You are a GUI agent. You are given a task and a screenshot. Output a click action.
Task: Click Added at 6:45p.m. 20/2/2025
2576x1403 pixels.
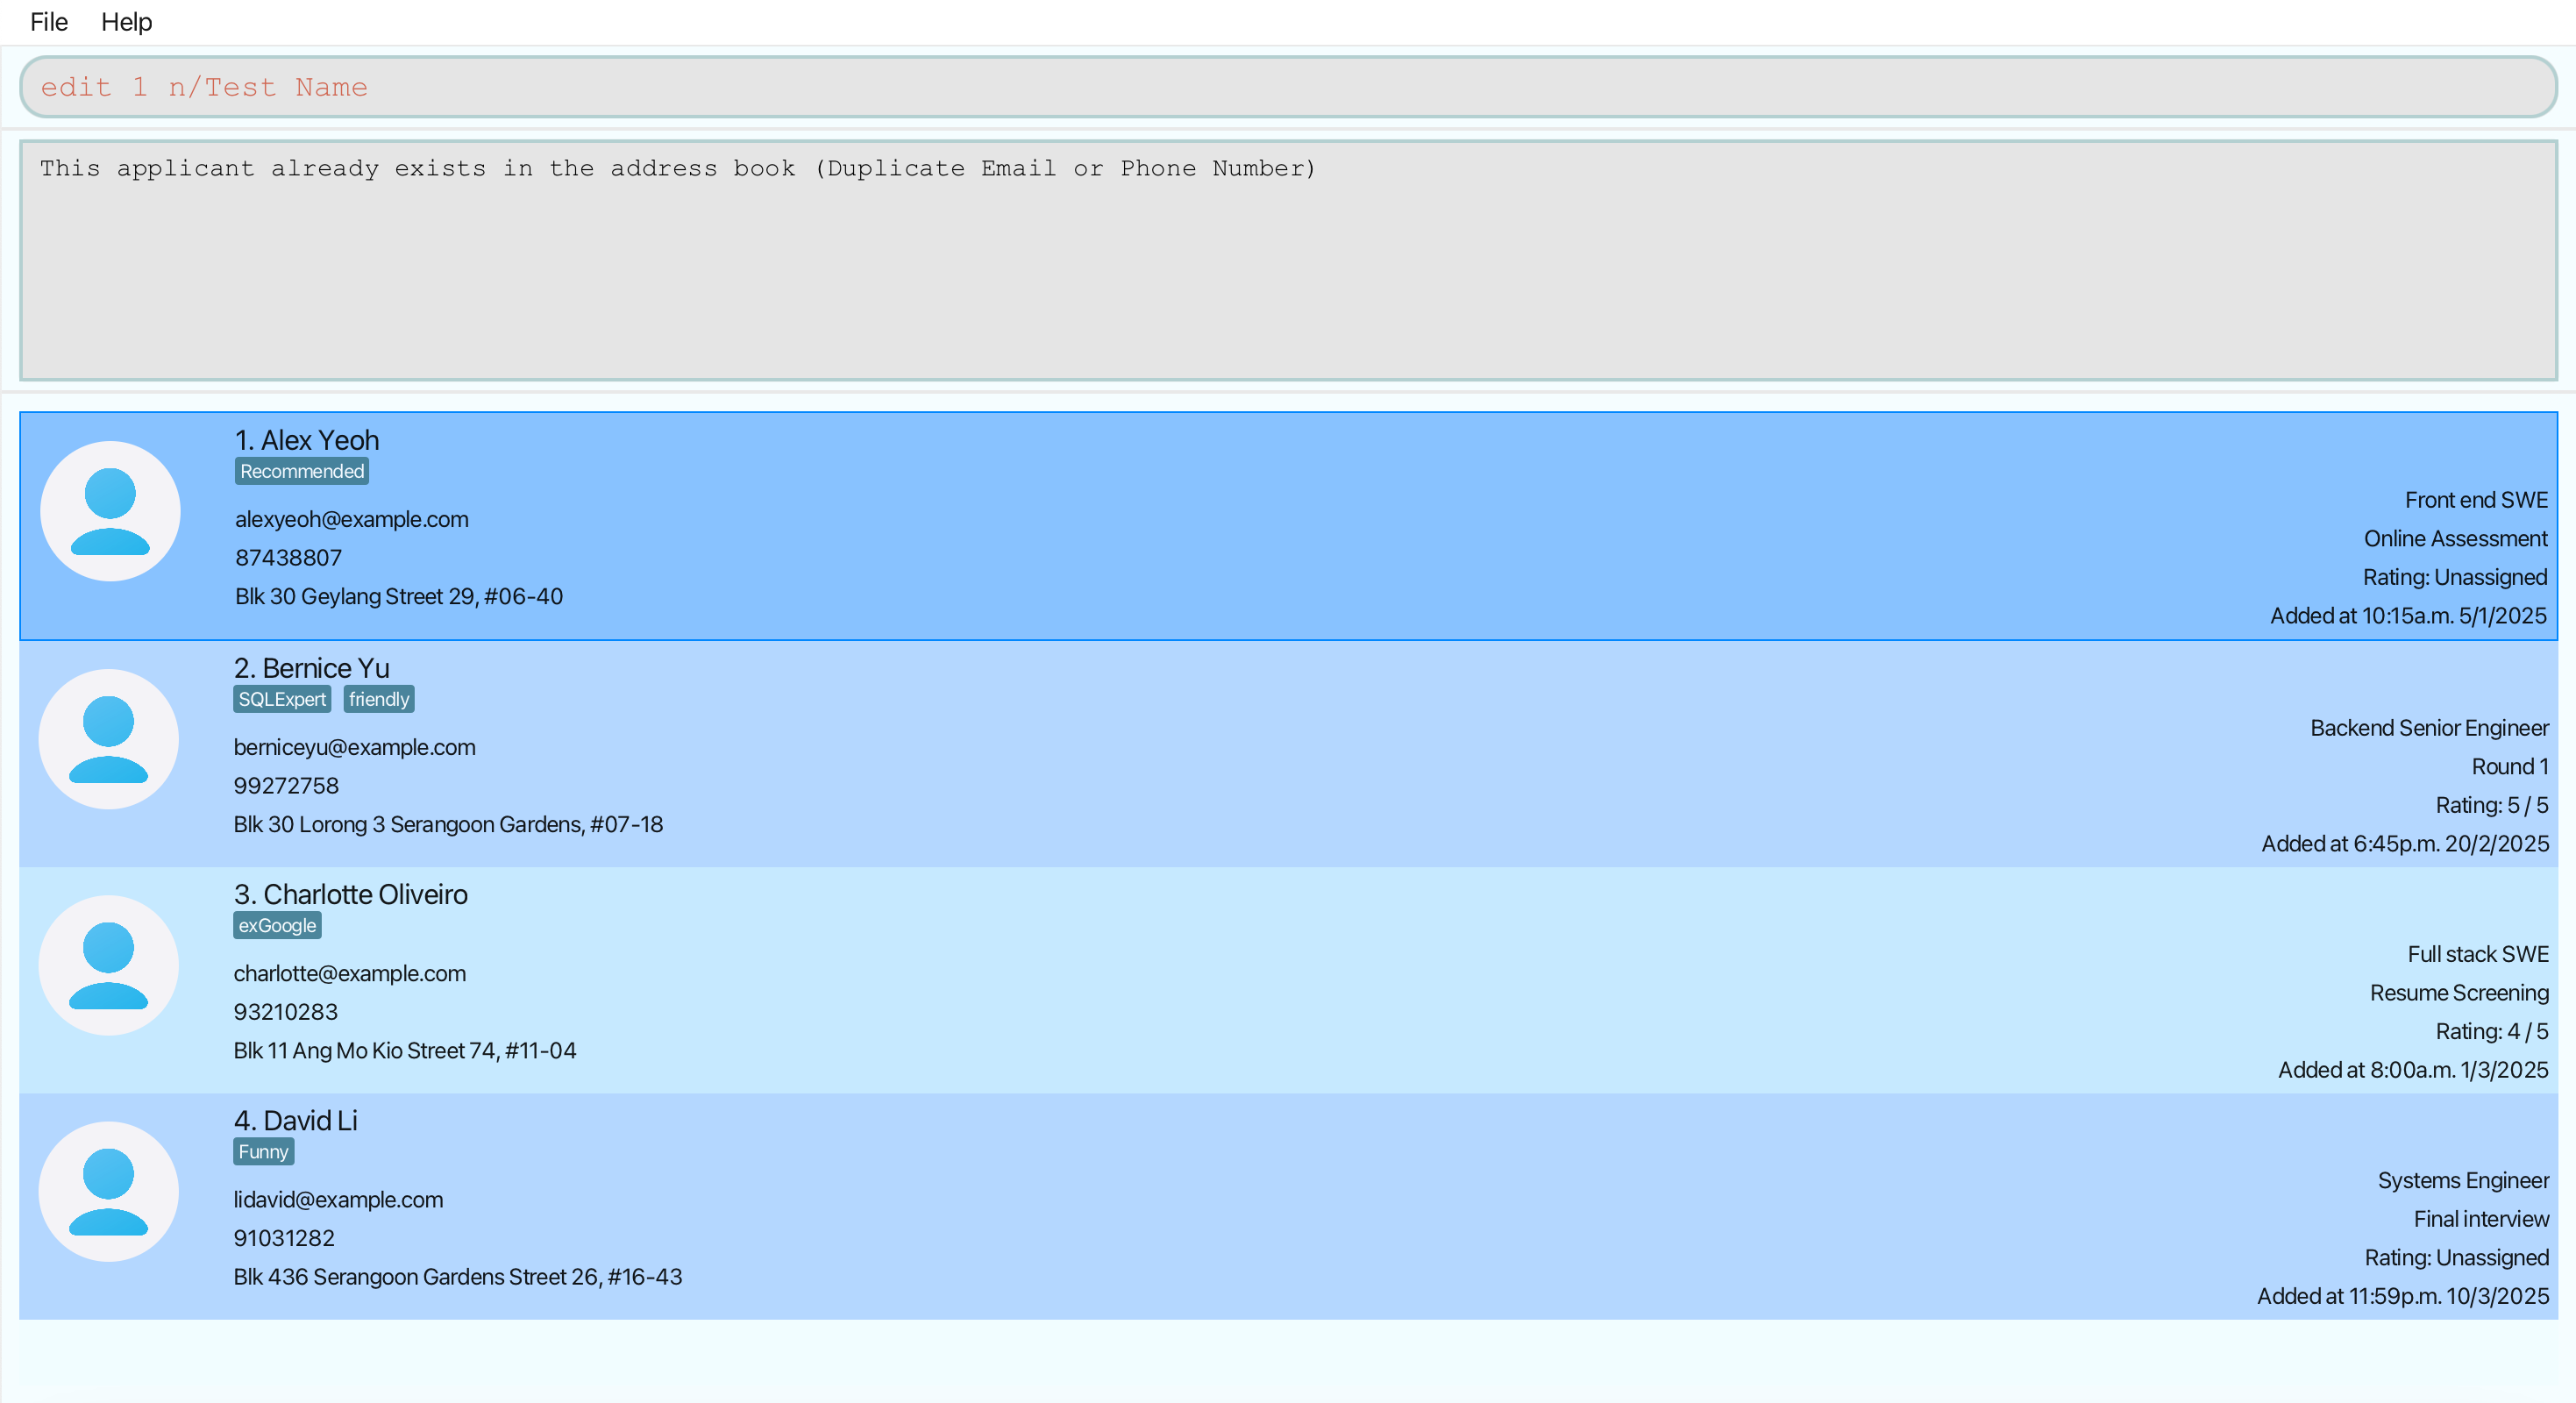(x=2405, y=843)
